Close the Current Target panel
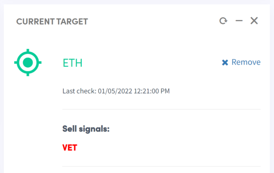Screen dimensions: 274x173 click(x=254, y=21)
